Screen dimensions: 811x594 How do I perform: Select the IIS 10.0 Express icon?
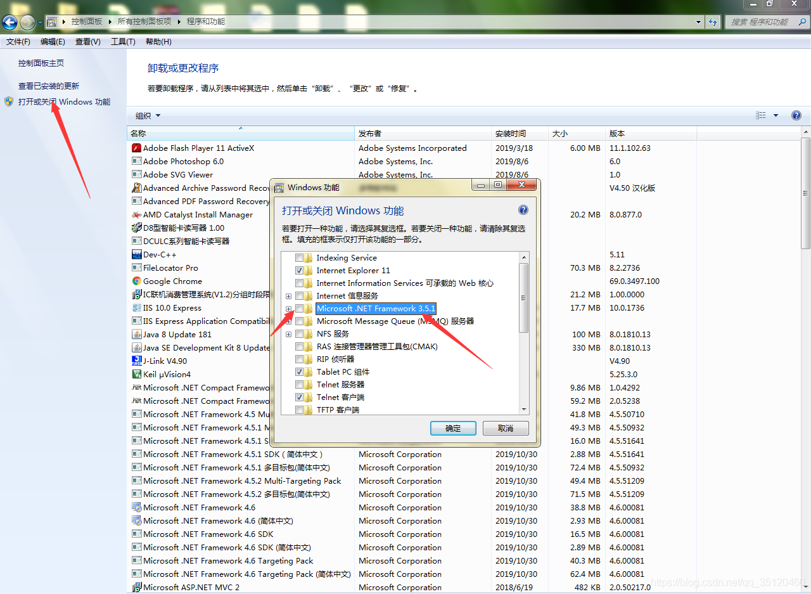click(x=136, y=307)
